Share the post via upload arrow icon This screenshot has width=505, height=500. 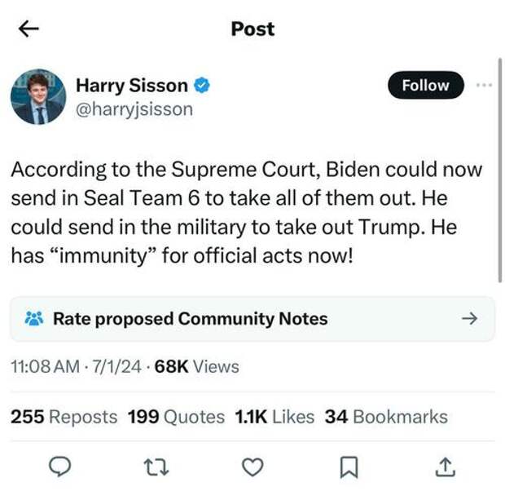click(x=446, y=467)
